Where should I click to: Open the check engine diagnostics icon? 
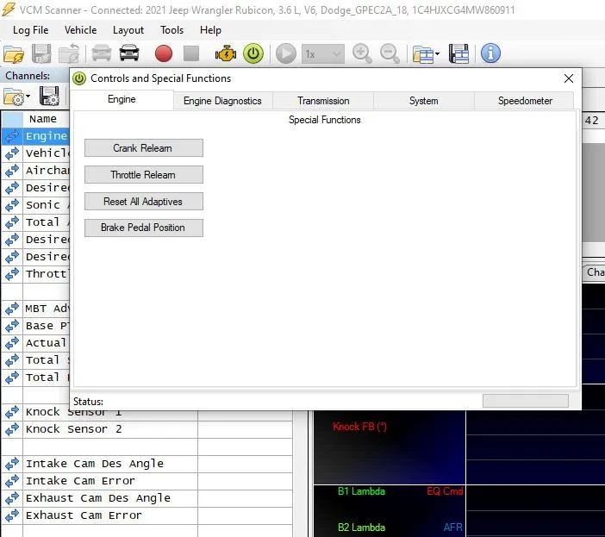[x=226, y=53]
